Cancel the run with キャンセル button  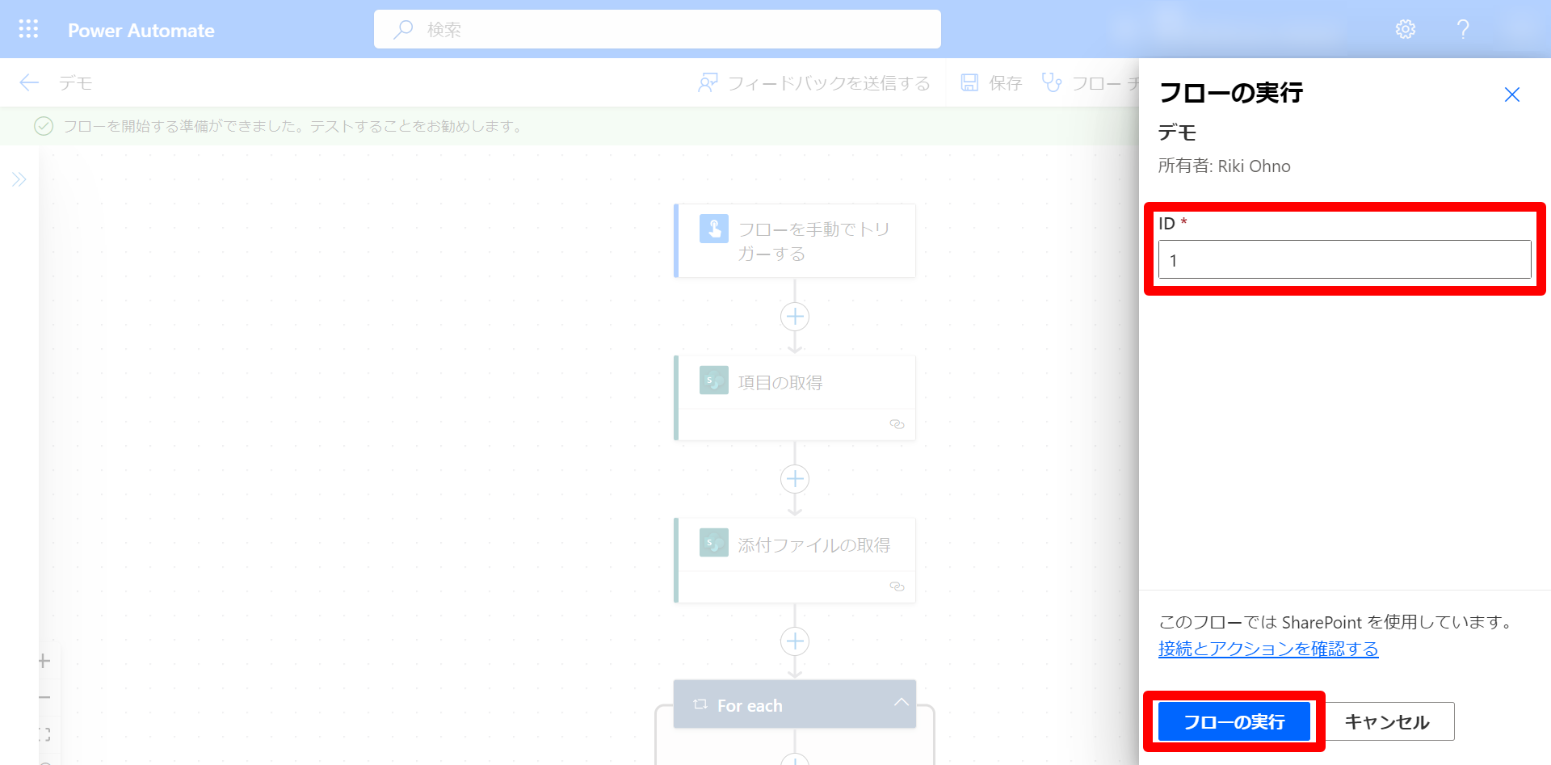point(1387,721)
